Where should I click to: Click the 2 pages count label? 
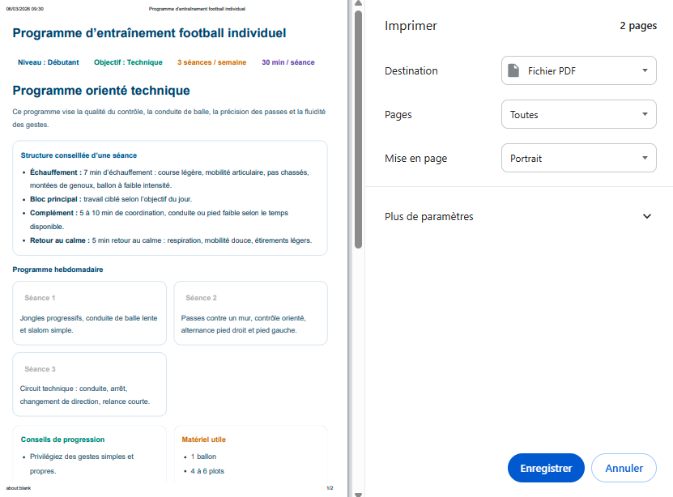(638, 25)
